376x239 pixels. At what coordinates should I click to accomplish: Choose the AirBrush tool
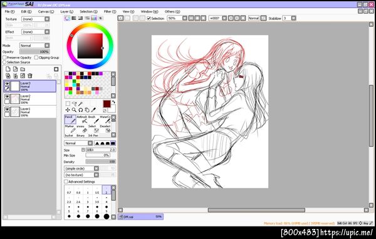pos(82,119)
